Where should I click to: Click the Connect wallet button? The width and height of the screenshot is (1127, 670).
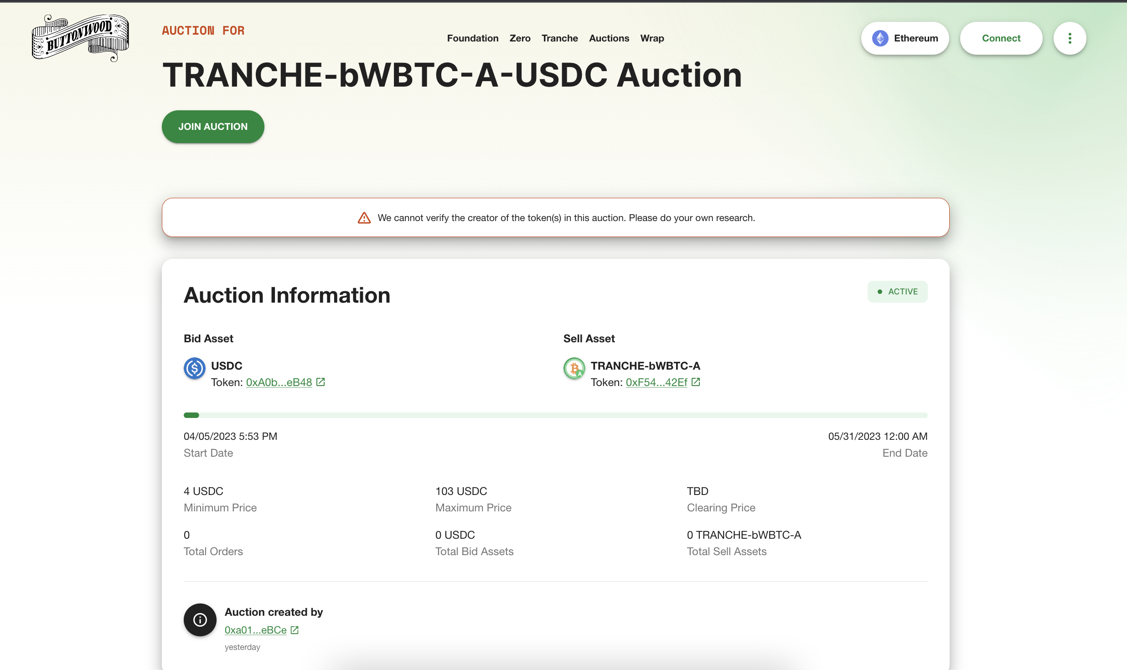coord(1001,38)
